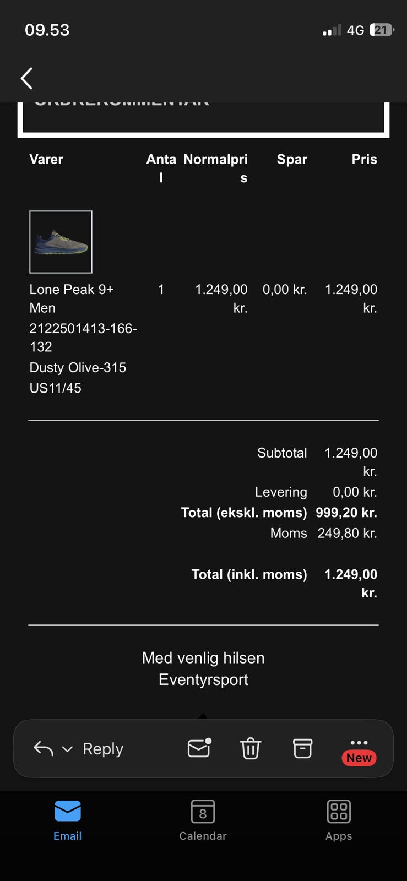Open the shoe product thumbnail
This screenshot has width=407, height=881.
61,242
